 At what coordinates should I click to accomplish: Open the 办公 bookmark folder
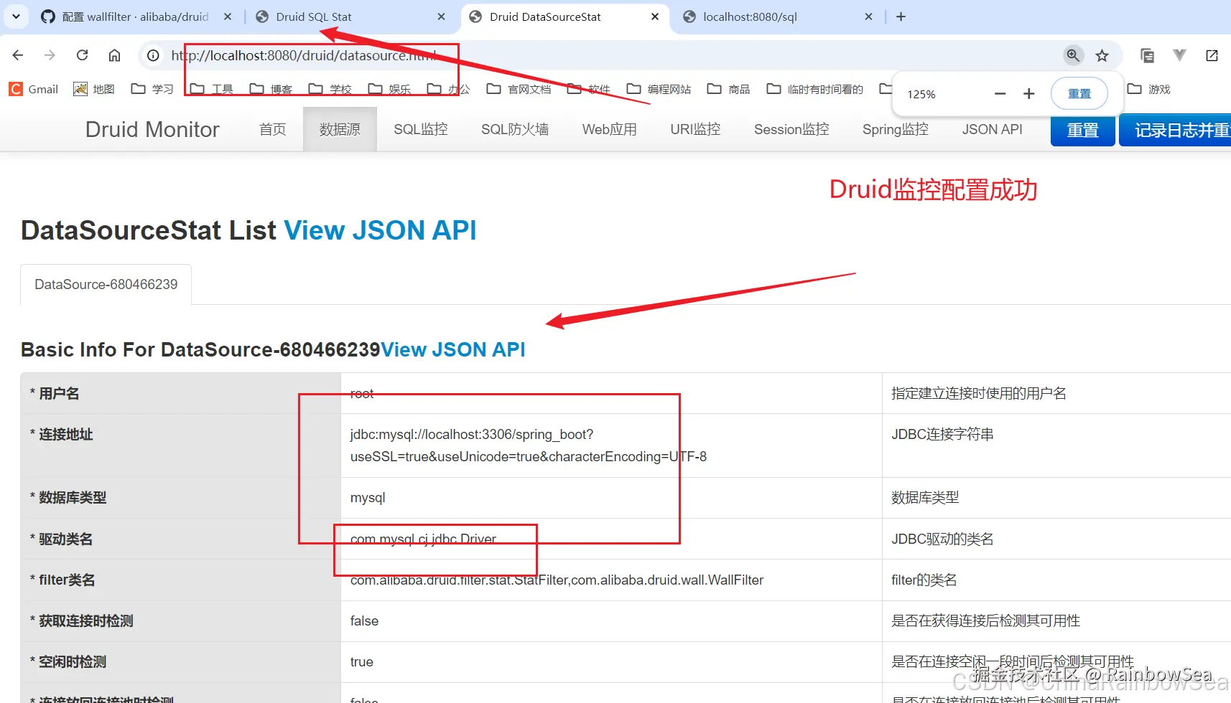448,89
